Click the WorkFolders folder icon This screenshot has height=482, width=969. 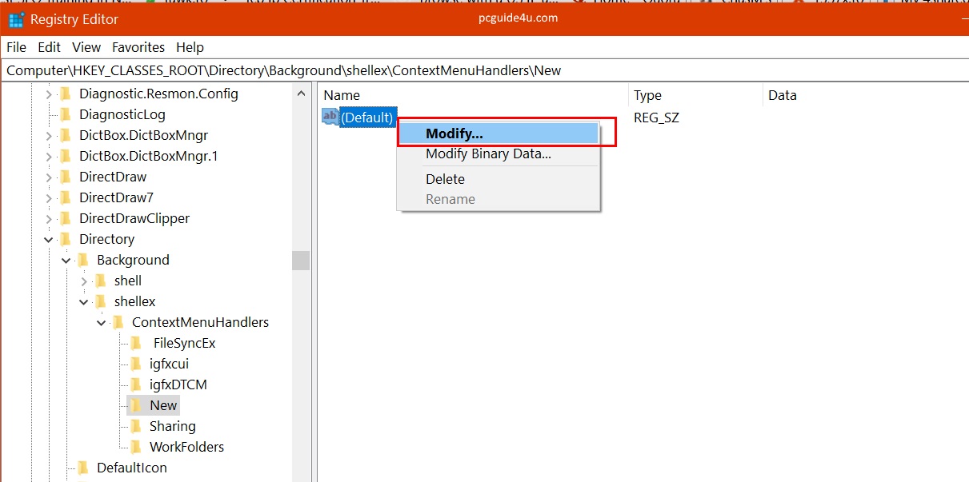[136, 447]
